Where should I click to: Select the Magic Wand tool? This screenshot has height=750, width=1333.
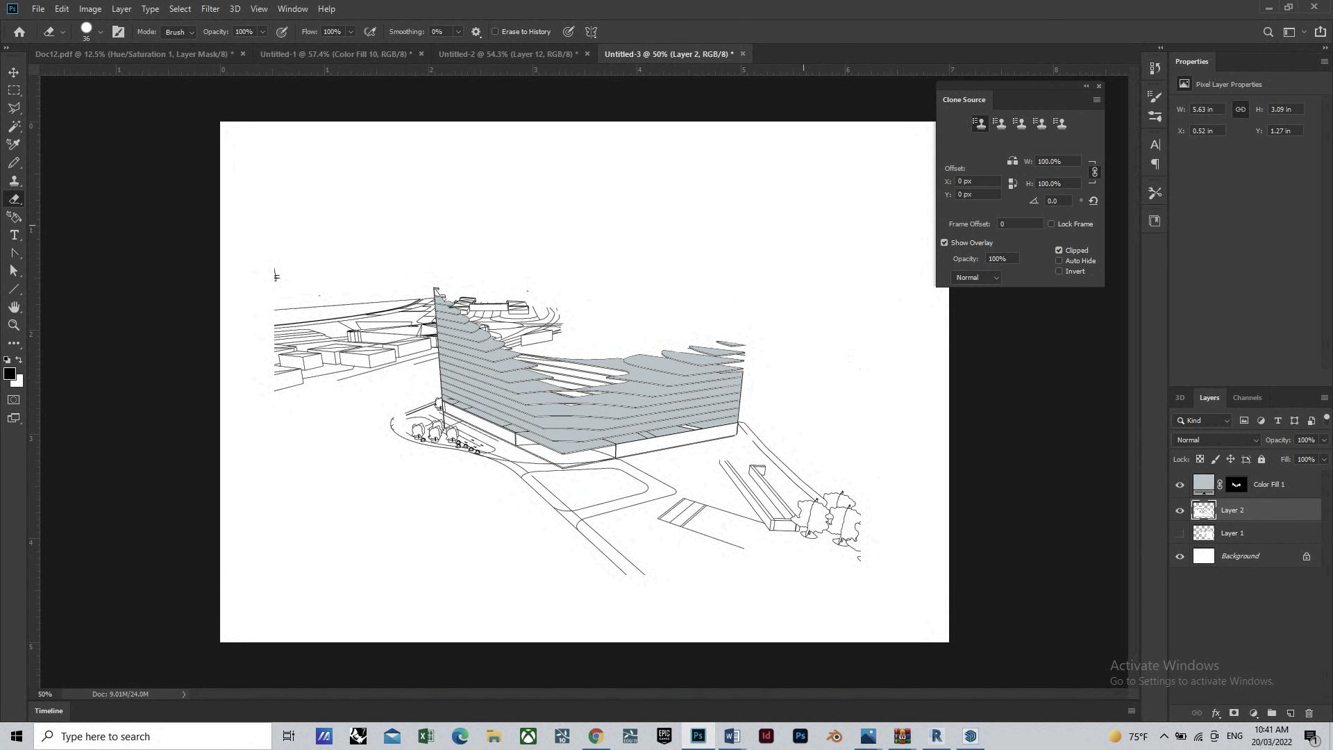click(x=14, y=126)
